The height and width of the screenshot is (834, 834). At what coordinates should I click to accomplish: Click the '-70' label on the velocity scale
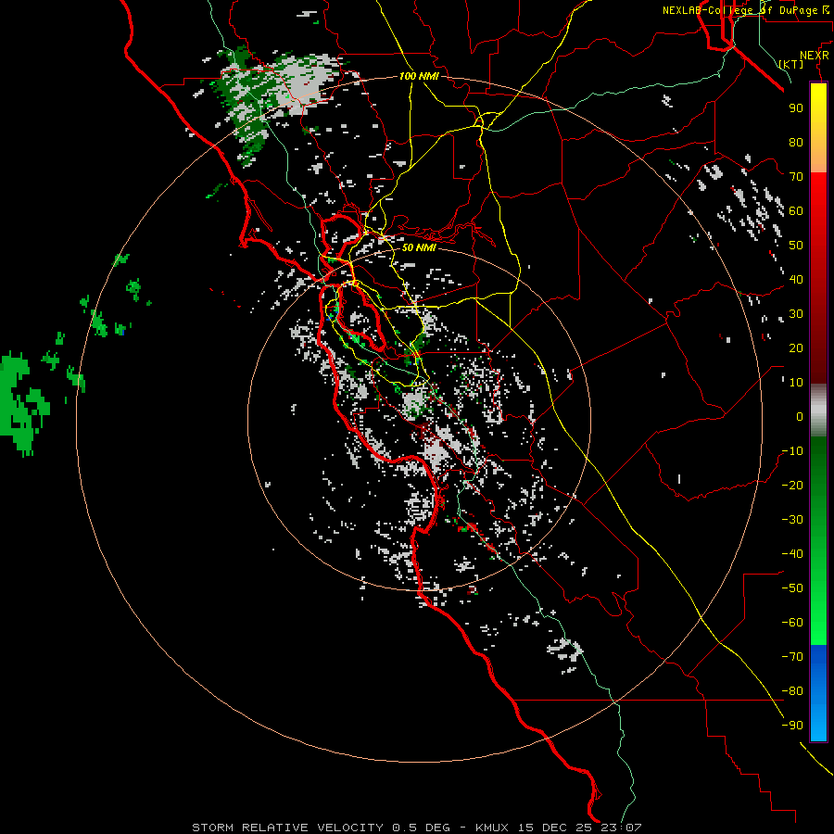tap(792, 657)
